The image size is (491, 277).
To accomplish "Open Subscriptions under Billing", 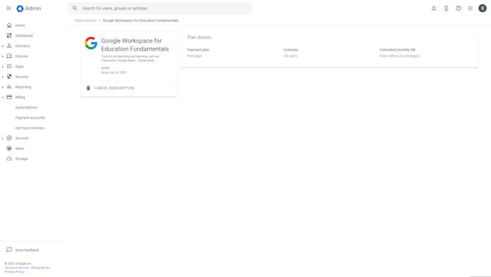I will 26,108.
